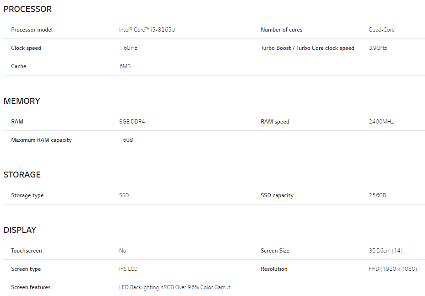
Task: Click the STORAGE section heading
Action: tap(22, 175)
